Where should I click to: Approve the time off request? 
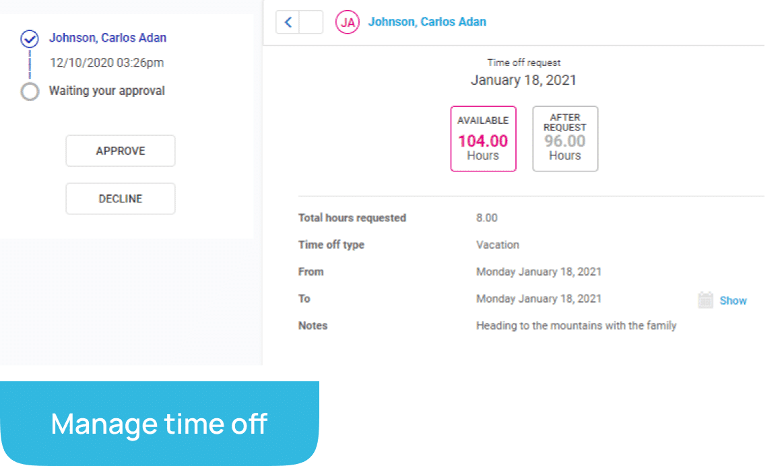pos(121,151)
